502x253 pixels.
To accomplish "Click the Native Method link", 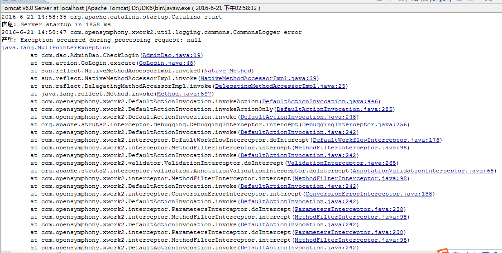I will (228, 71).
